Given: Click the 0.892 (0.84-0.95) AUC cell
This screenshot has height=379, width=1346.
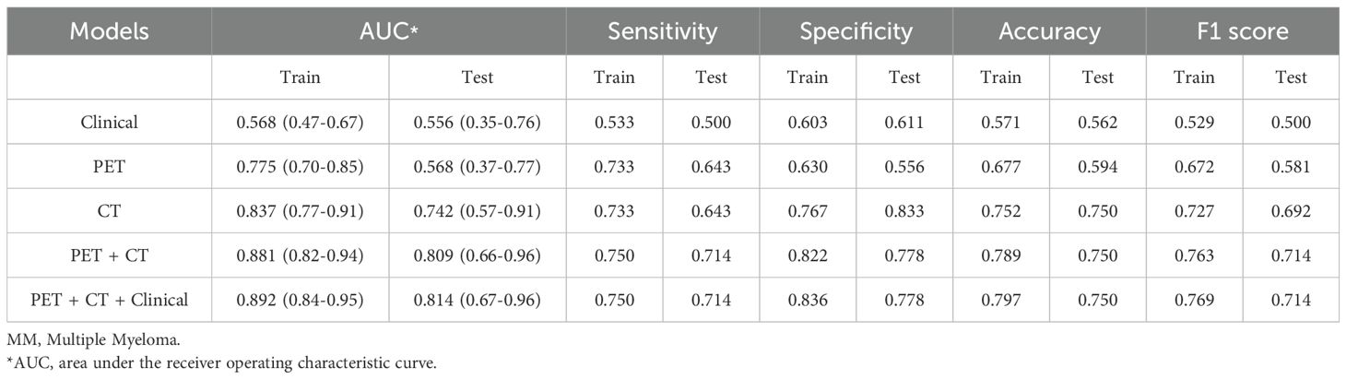Looking at the screenshot, I should pos(300,300).
